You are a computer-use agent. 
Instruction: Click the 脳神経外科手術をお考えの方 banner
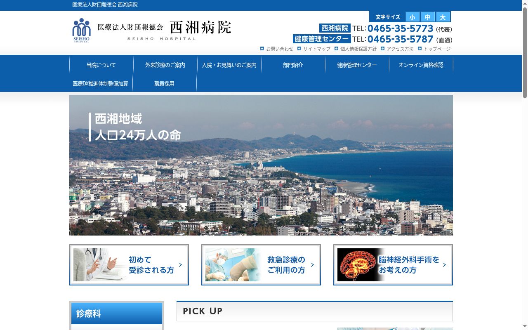coord(393,265)
